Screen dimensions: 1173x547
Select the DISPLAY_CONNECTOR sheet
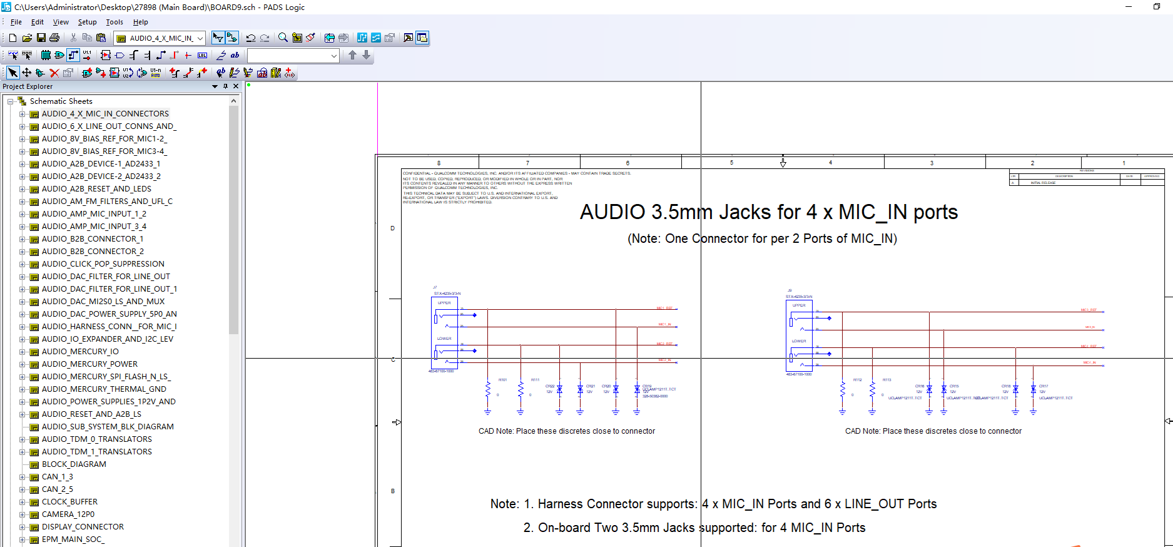[x=83, y=527]
